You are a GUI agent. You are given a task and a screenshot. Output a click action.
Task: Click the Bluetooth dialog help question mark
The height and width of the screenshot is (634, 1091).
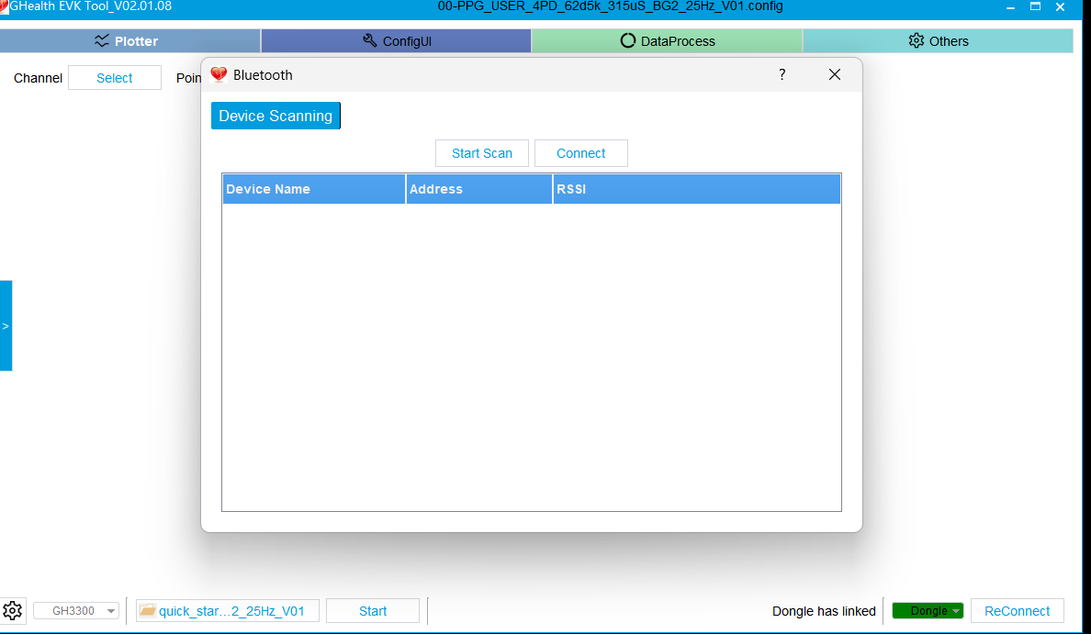point(782,75)
